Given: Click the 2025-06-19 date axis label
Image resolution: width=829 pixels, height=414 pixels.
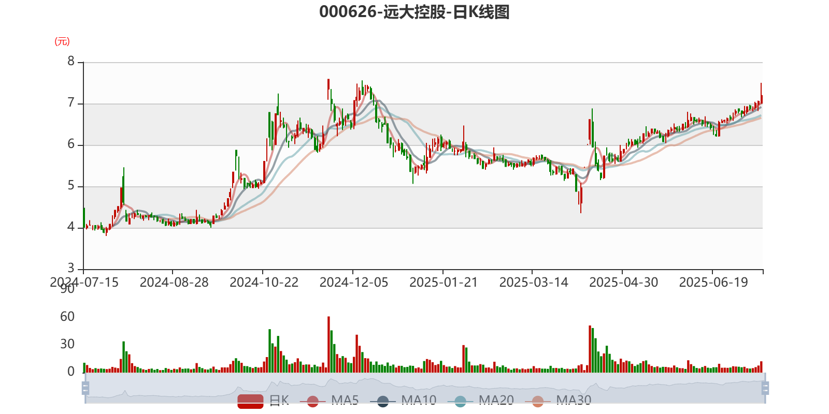Looking at the screenshot, I should click(x=713, y=283).
